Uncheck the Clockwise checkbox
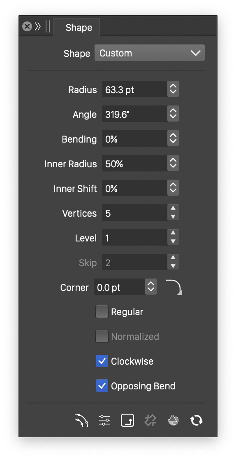 (102, 361)
